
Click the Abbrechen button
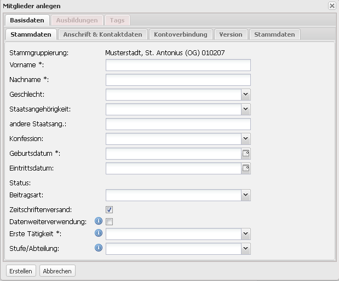(58, 271)
